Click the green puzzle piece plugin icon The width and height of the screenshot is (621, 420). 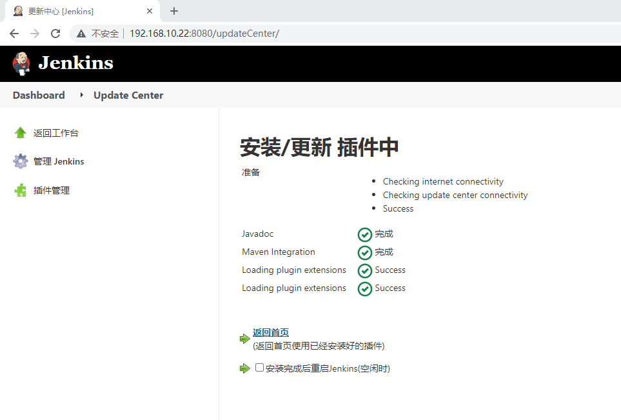(21, 190)
